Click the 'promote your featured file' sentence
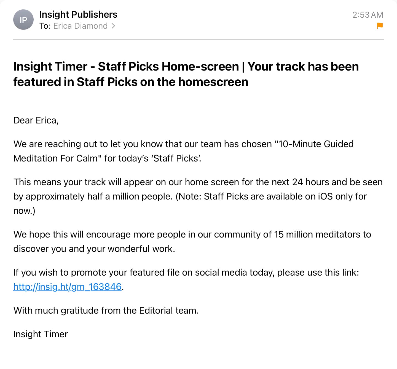 [186, 273]
